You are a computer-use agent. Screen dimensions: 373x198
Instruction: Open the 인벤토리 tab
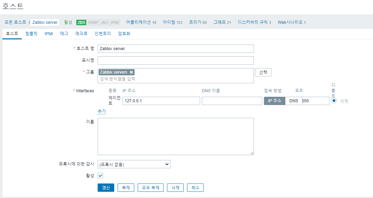coord(103,34)
